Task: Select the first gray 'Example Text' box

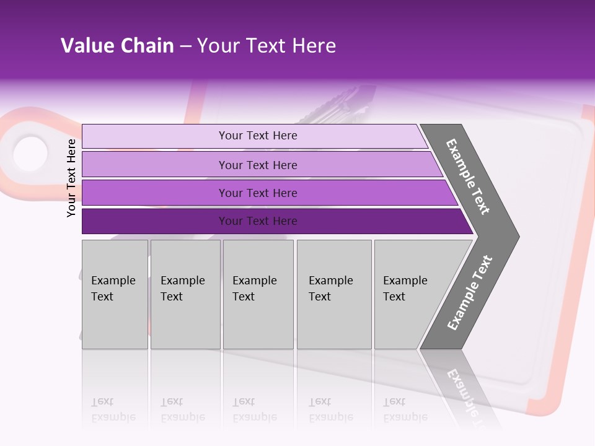Action: pos(115,294)
